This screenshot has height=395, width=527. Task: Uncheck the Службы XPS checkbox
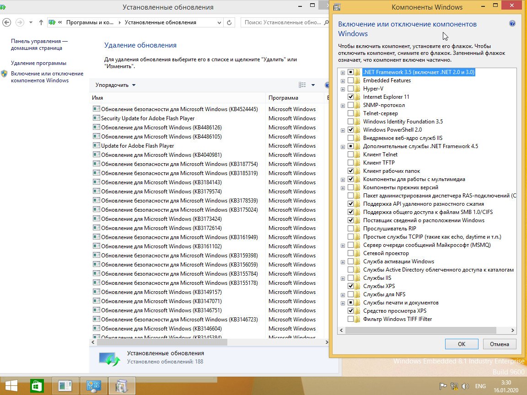coord(350,286)
